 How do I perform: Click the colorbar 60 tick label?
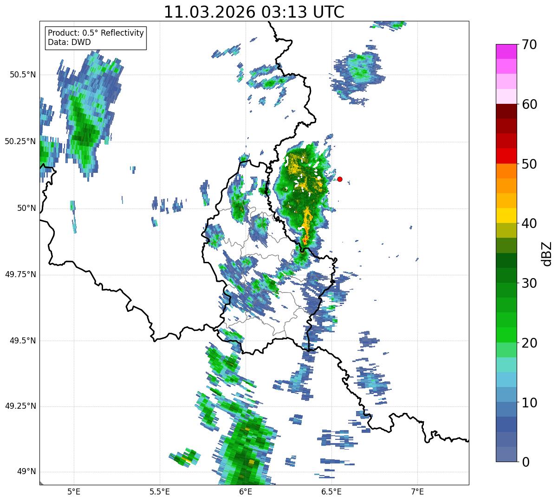click(529, 104)
